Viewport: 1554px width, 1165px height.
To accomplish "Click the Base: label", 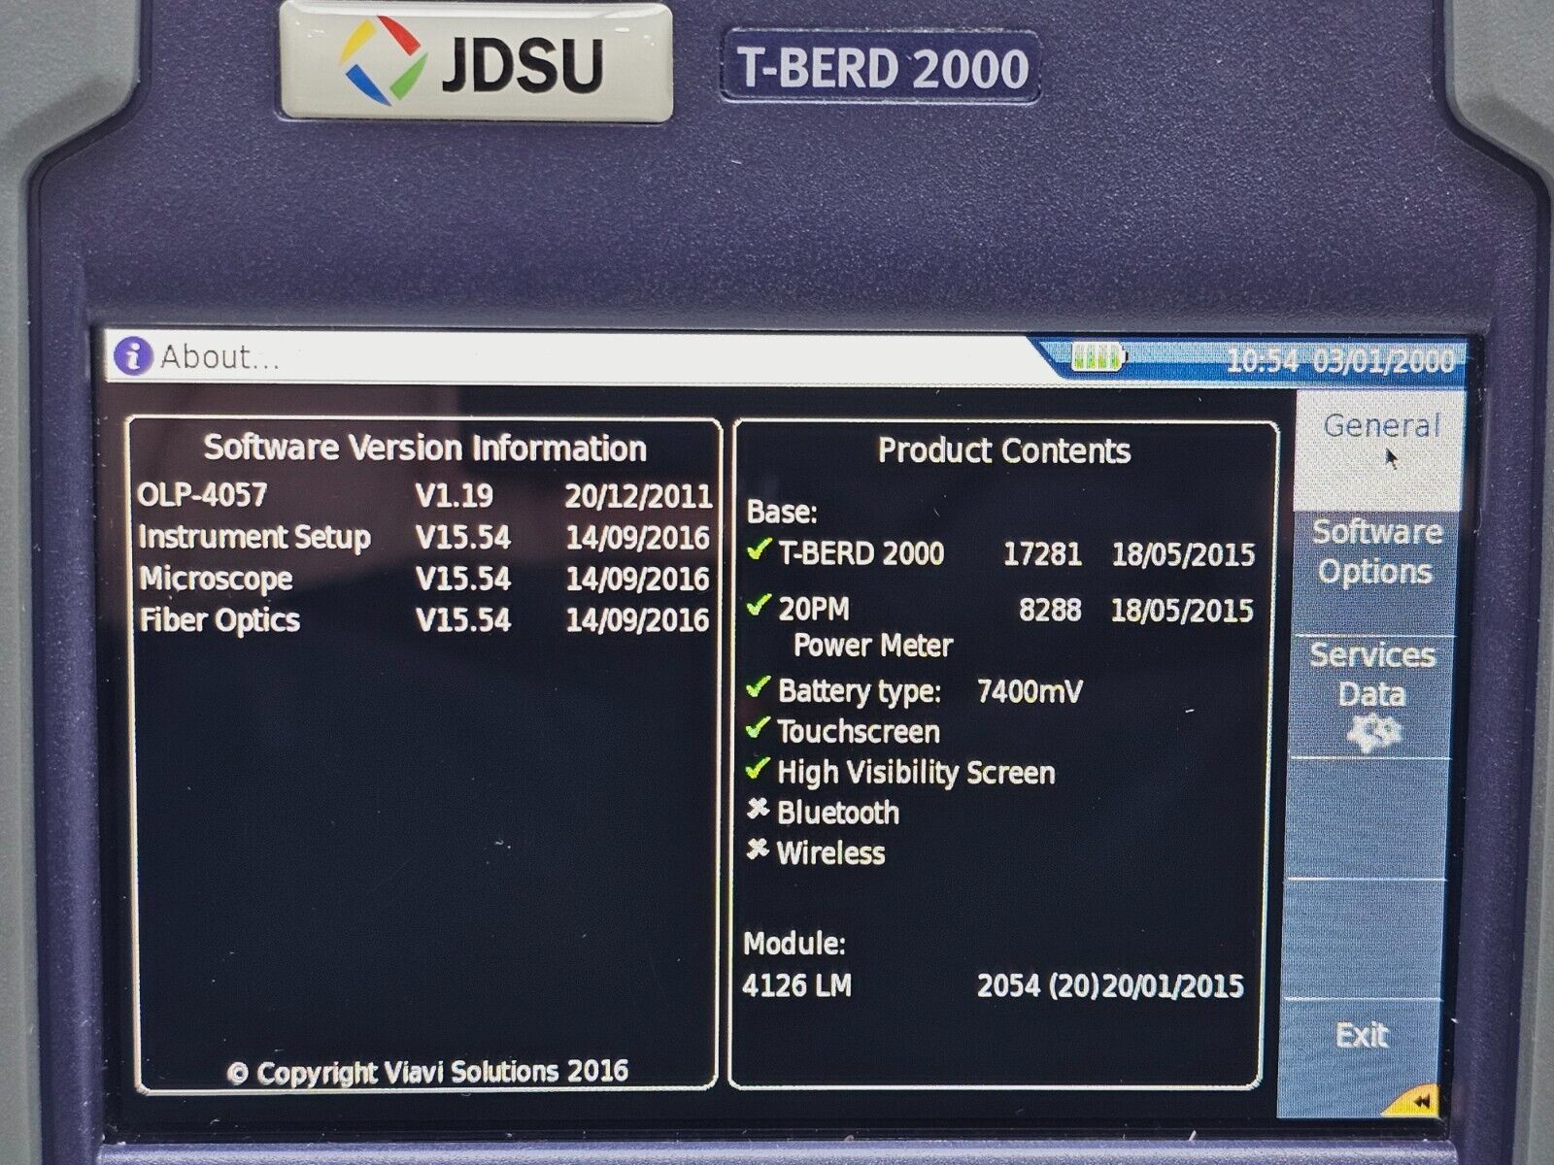I will pos(782,512).
